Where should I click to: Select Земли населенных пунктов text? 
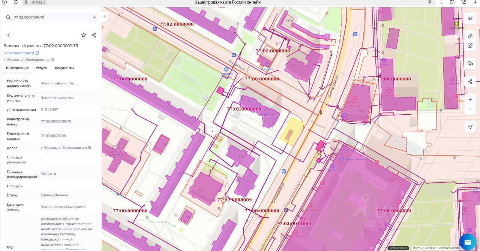pos(64,207)
